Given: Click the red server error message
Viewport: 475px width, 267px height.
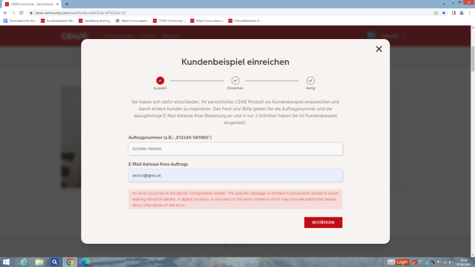Looking at the screenshot, I should point(235,199).
